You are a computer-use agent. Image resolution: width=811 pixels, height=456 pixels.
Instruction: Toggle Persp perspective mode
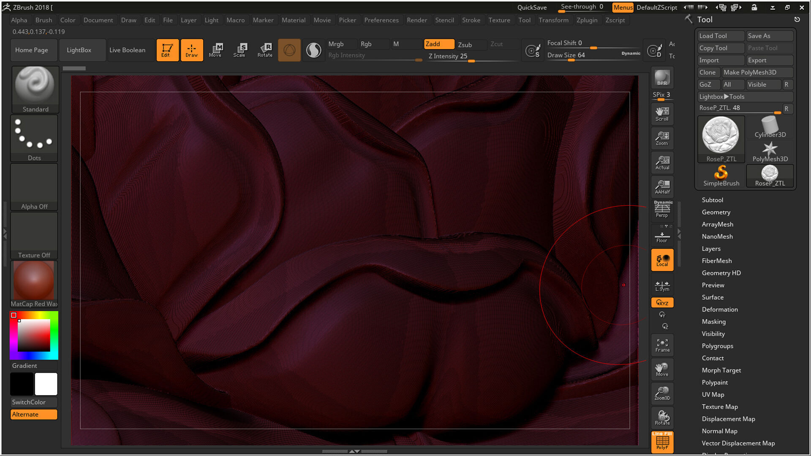[x=662, y=210]
